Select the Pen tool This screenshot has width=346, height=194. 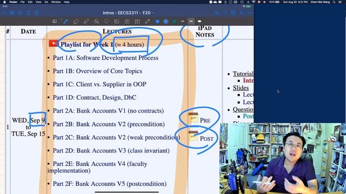point(65,22)
